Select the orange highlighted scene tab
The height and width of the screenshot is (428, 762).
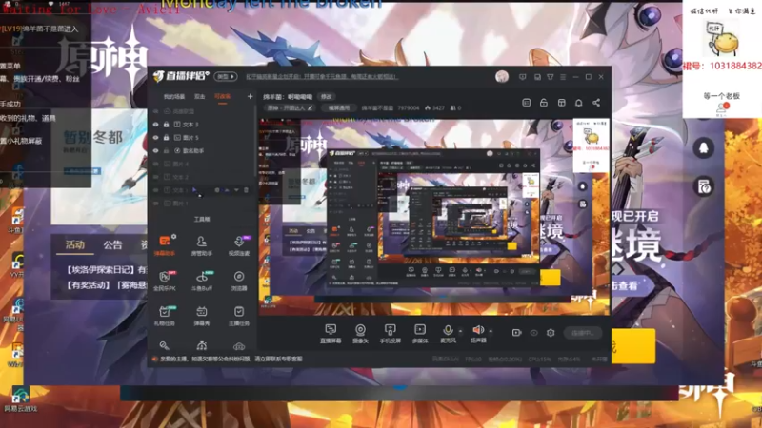223,97
